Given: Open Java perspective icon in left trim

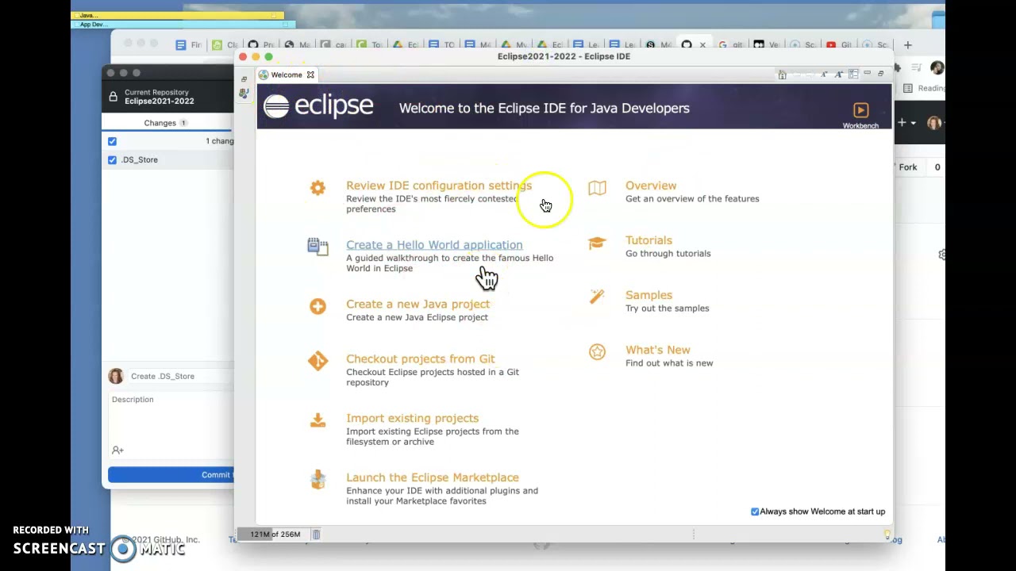Looking at the screenshot, I should pos(244,94).
